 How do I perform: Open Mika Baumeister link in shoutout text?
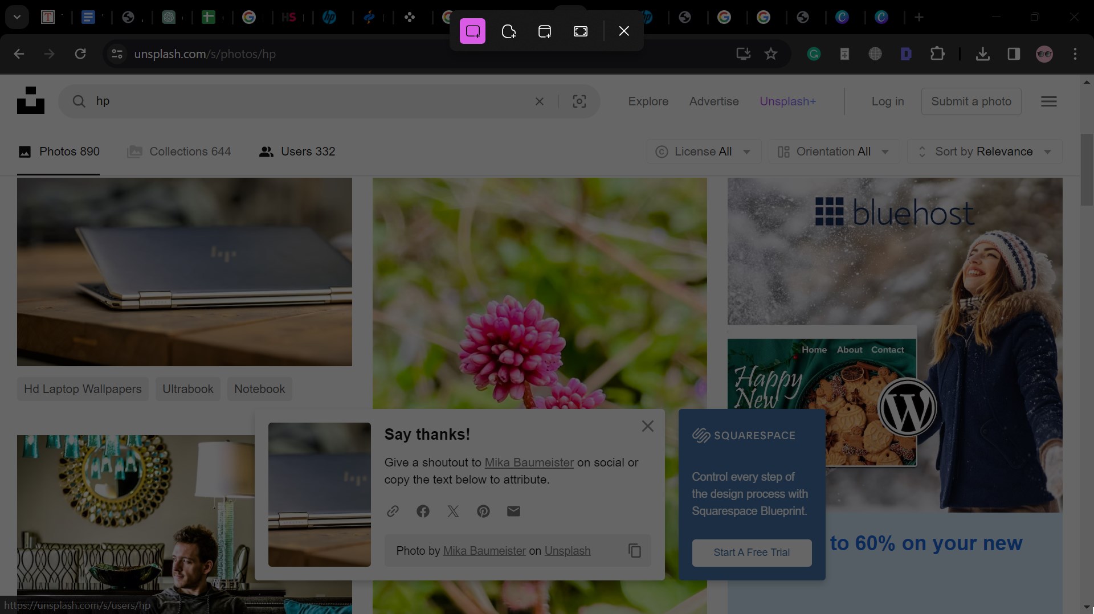tap(529, 462)
